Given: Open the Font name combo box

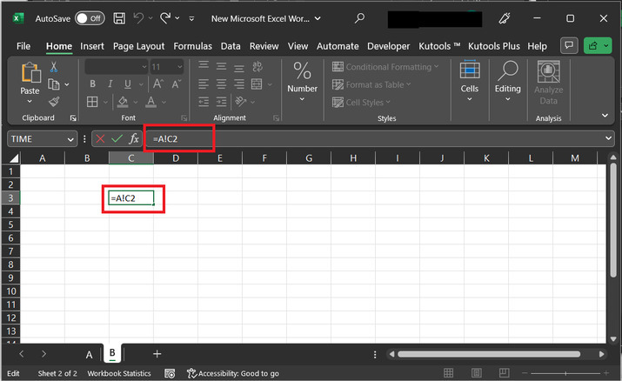Looking at the screenshot, I should click(117, 67).
